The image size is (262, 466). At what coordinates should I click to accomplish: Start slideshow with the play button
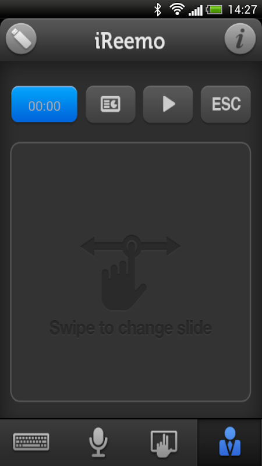(168, 104)
